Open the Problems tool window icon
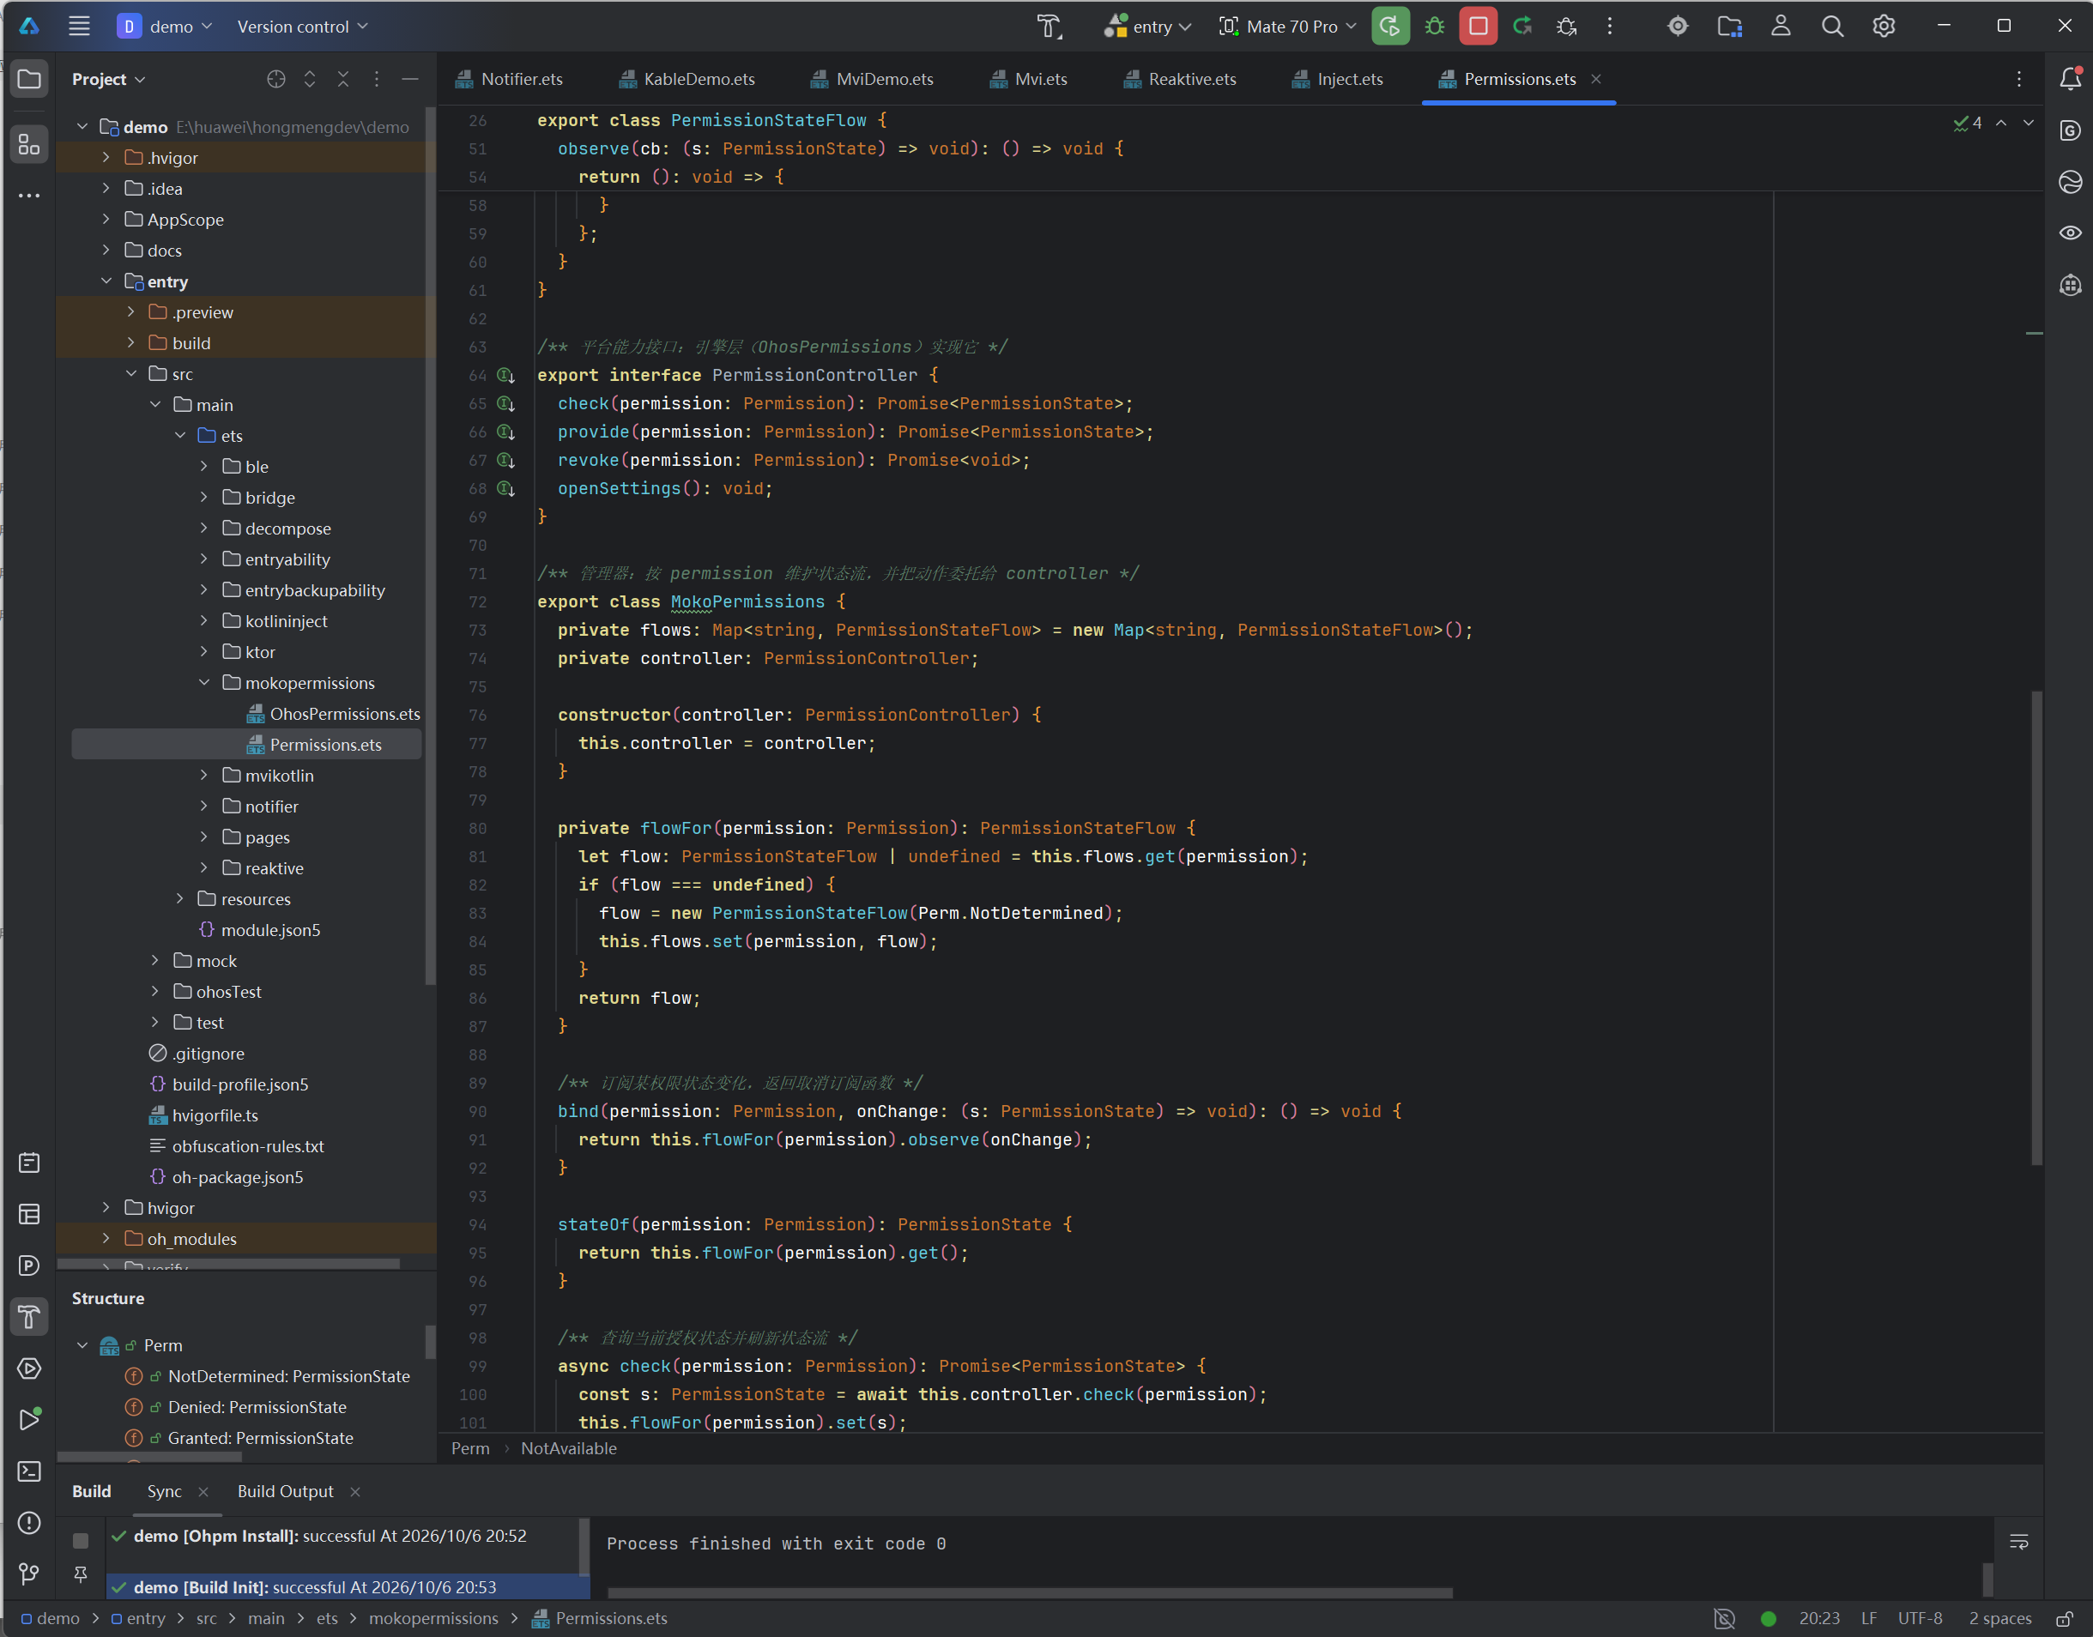The image size is (2093, 1637). pos(30,1522)
